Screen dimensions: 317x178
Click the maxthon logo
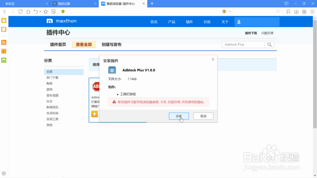coord(61,21)
